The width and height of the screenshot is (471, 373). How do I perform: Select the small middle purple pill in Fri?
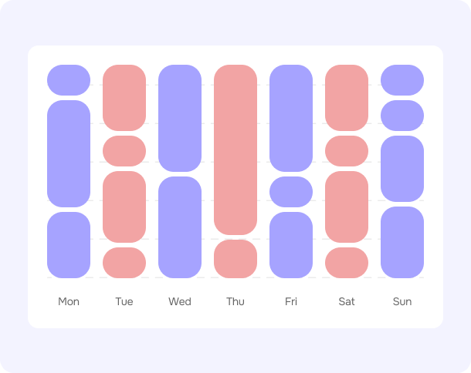pos(291,192)
